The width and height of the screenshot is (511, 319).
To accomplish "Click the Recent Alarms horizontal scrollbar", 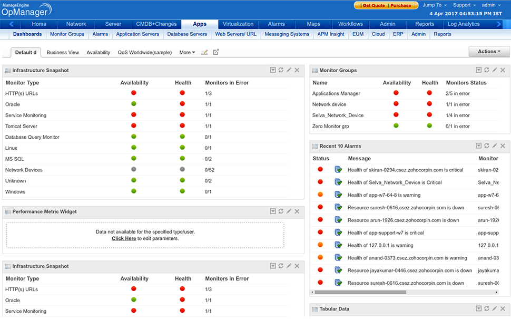I will pyautogui.click(x=360, y=292).
